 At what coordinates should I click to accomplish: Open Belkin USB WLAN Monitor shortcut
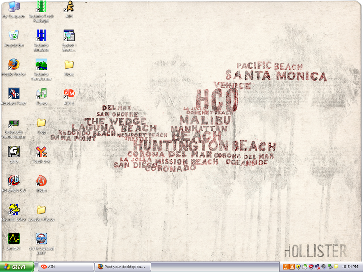click(14, 129)
